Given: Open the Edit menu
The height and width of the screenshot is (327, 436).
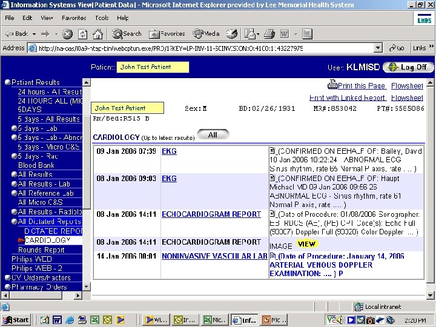Looking at the screenshot, I should [x=27, y=18].
